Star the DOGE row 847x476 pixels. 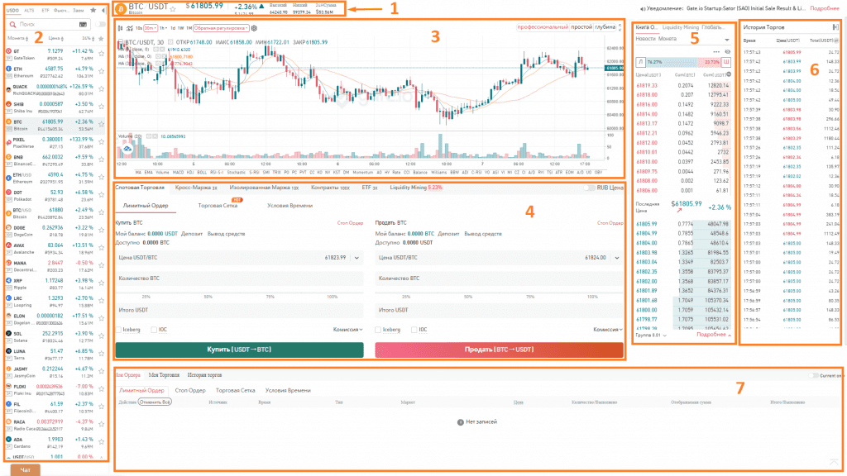pos(101,230)
